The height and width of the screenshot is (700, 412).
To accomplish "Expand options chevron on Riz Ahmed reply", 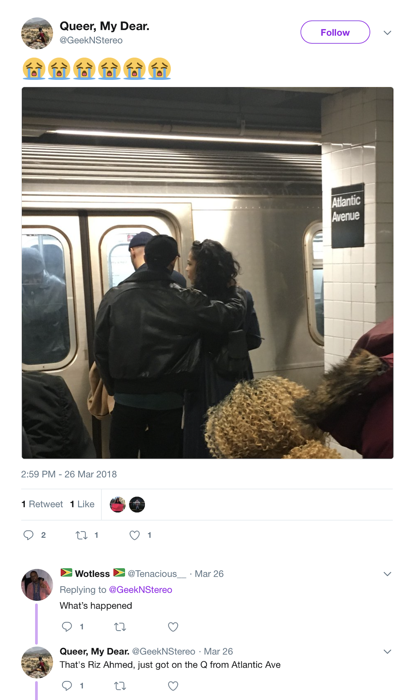I will [388, 651].
